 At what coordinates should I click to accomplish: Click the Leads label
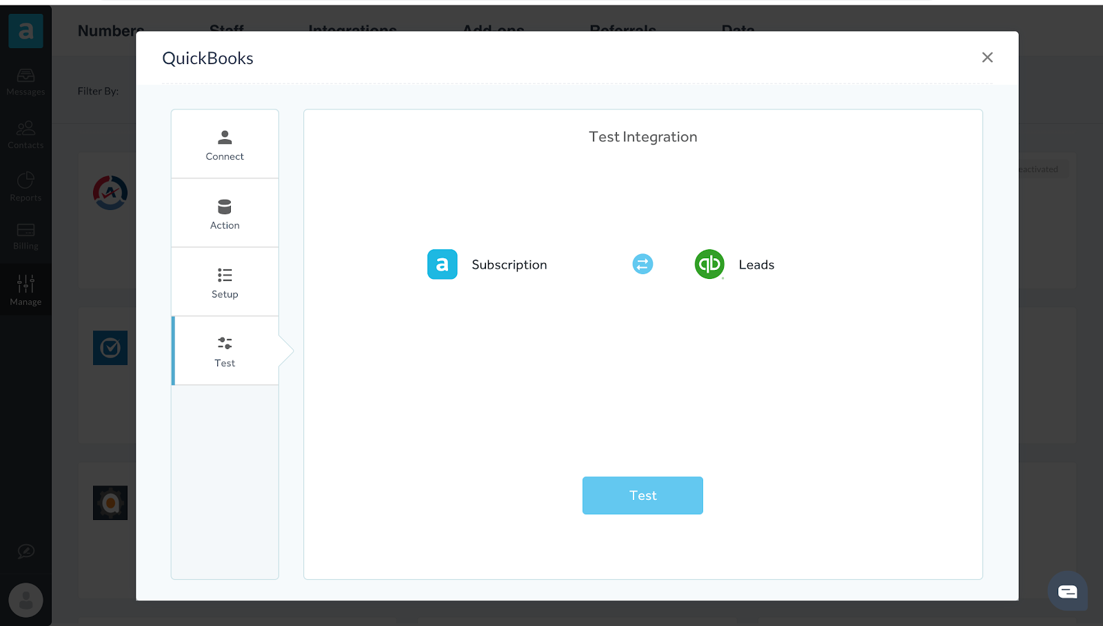point(756,264)
